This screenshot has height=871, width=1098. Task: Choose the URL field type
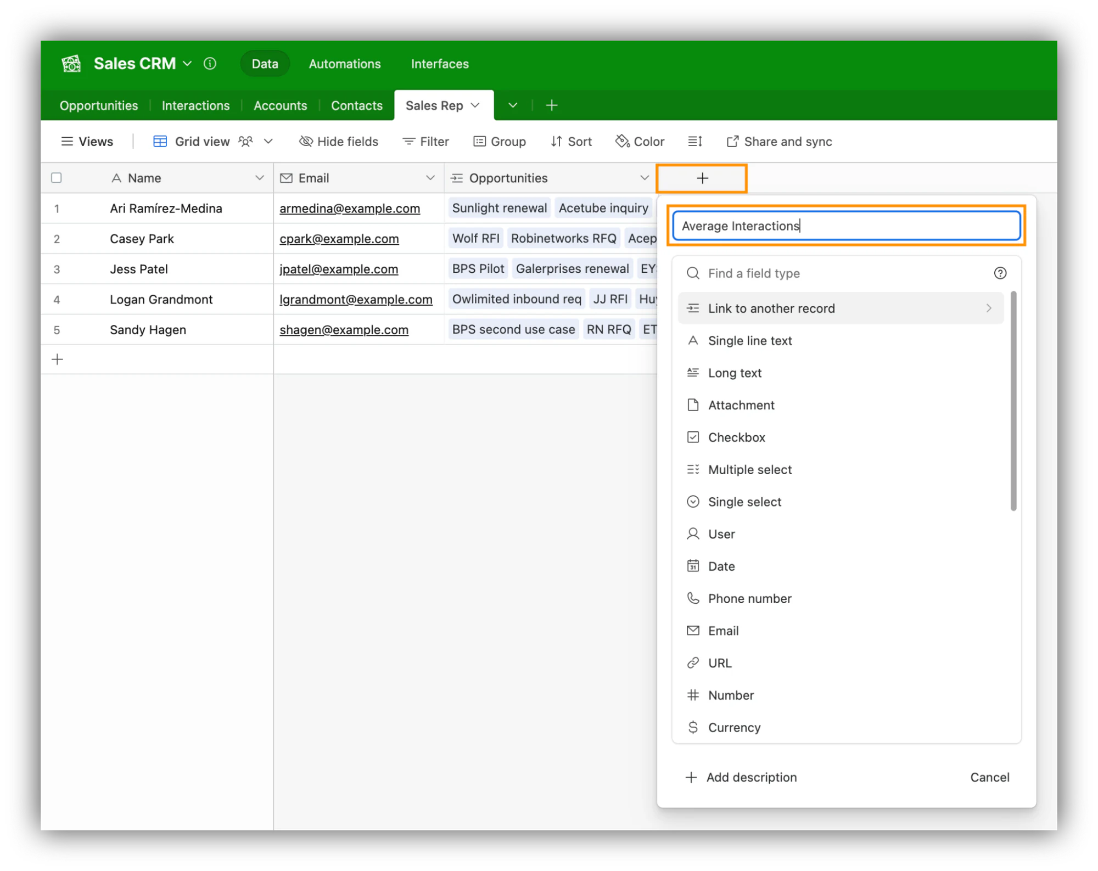[x=841, y=663]
